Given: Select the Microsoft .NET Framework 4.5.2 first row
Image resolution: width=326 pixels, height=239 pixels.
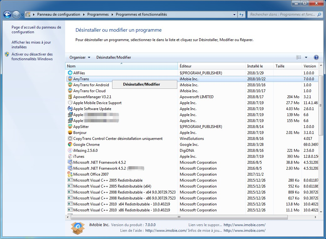Looking at the screenshot, I should pos(192,162).
